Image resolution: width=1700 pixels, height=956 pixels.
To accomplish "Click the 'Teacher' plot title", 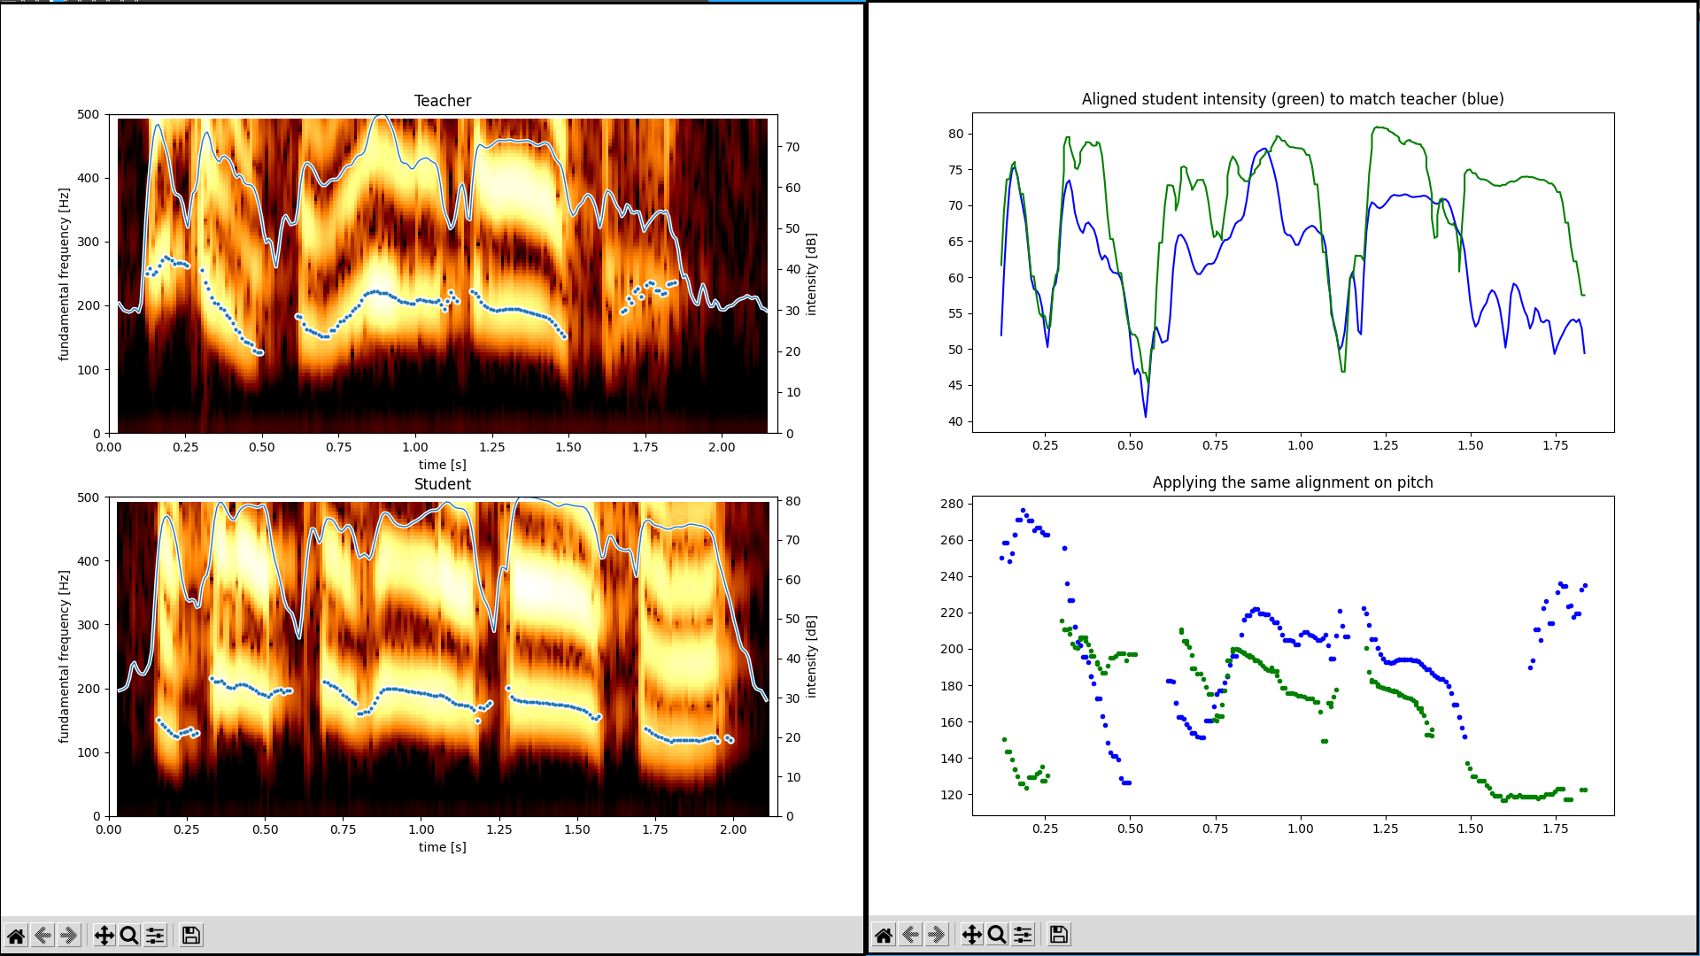I will [x=443, y=101].
